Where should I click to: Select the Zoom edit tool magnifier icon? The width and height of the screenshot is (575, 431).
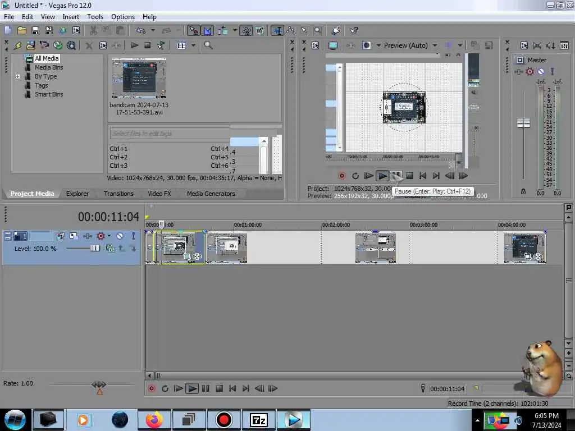coord(318,30)
